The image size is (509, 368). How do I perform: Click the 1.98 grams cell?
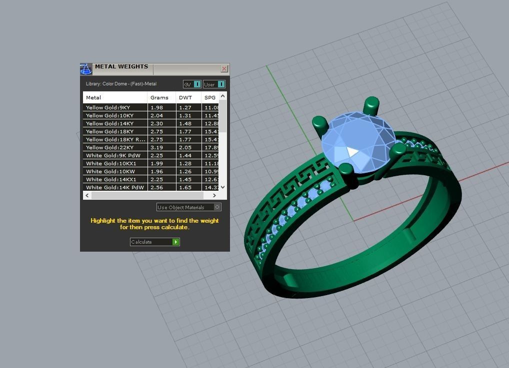[x=161, y=108]
